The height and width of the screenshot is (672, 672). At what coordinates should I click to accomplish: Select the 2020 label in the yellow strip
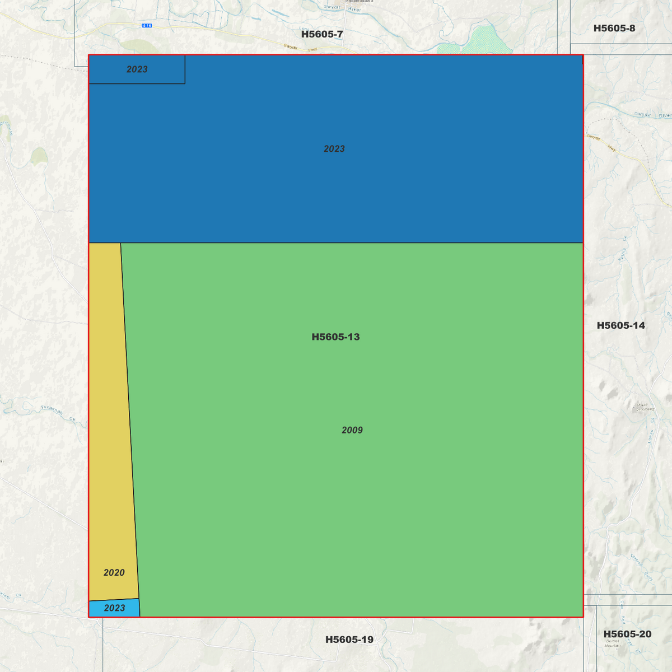coord(114,572)
